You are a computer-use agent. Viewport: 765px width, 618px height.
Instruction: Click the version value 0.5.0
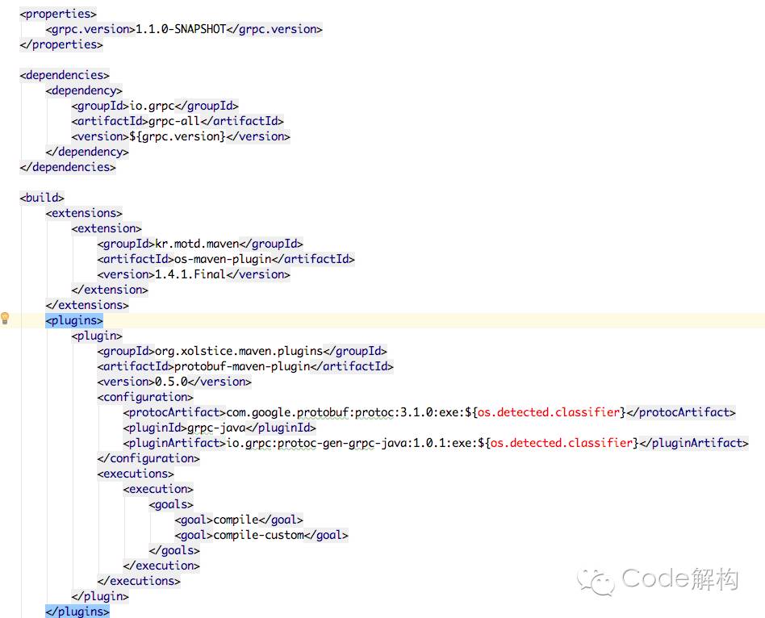(171, 382)
